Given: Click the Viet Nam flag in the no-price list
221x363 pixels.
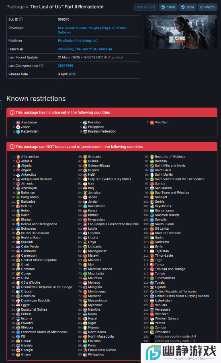Looking at the screenshot, I should point(152,122).
